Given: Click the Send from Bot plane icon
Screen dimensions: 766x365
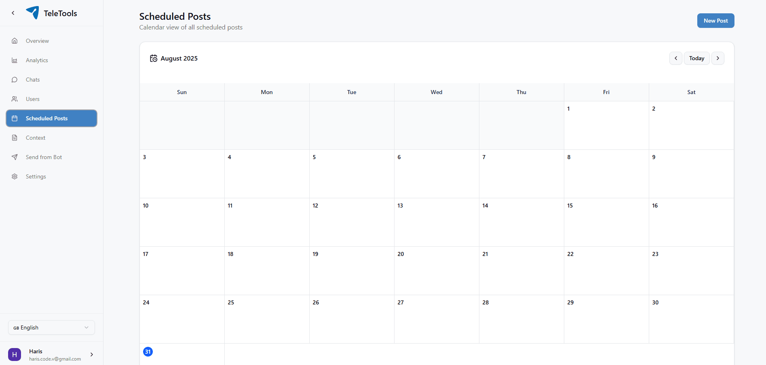Looking at the screenshot, I should click(15, 157).
